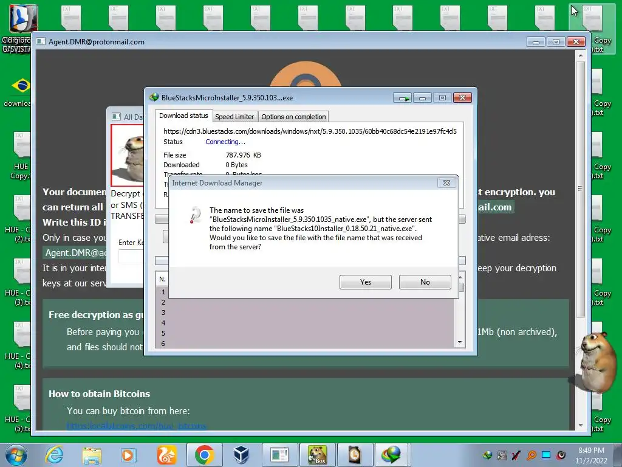Select the 'HUE Copy' text file icon
The width and height of the screenshot is (622, 467).
click(20, 156)
